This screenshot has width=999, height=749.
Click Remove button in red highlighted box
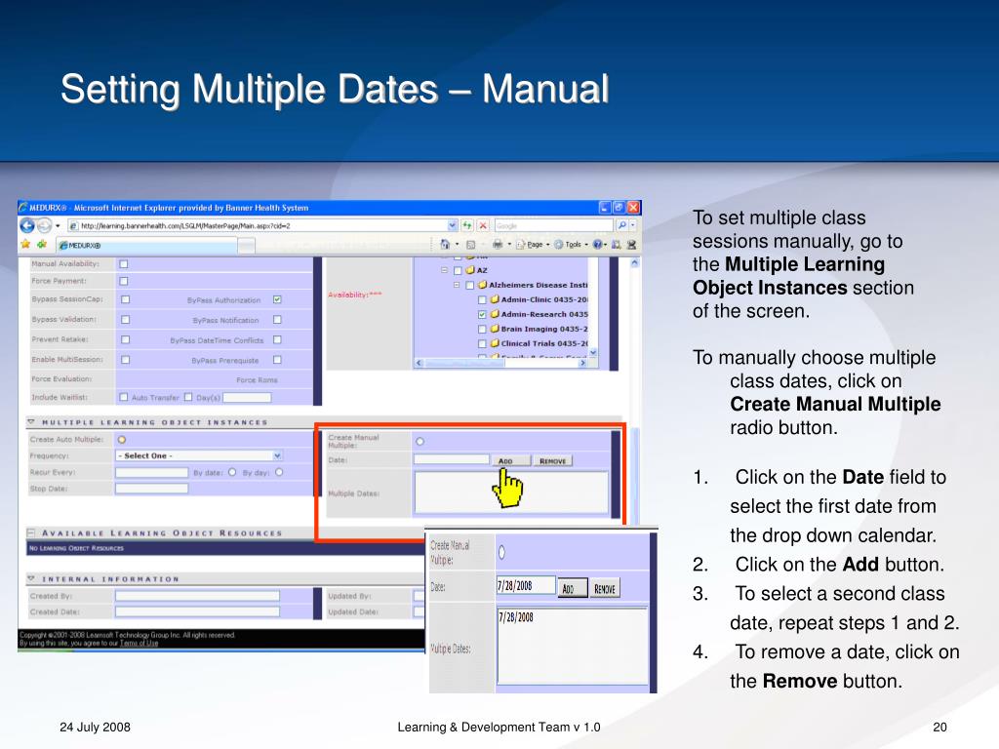(553, 460)
